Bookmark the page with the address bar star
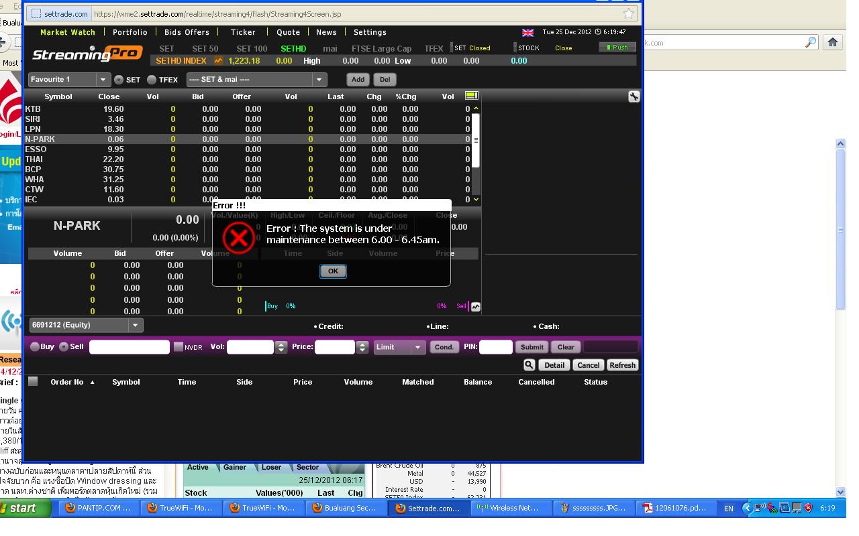The image size is (859, 536). click(x=629, y=13)
